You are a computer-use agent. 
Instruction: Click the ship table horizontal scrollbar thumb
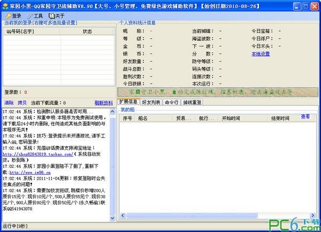pyautogui.click(x=192, y=215)
